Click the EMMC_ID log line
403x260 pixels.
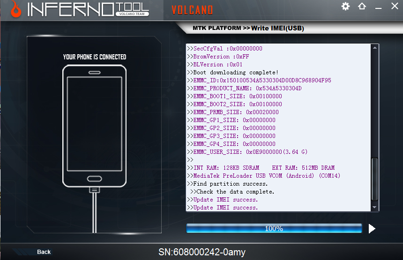coord(259,80)
